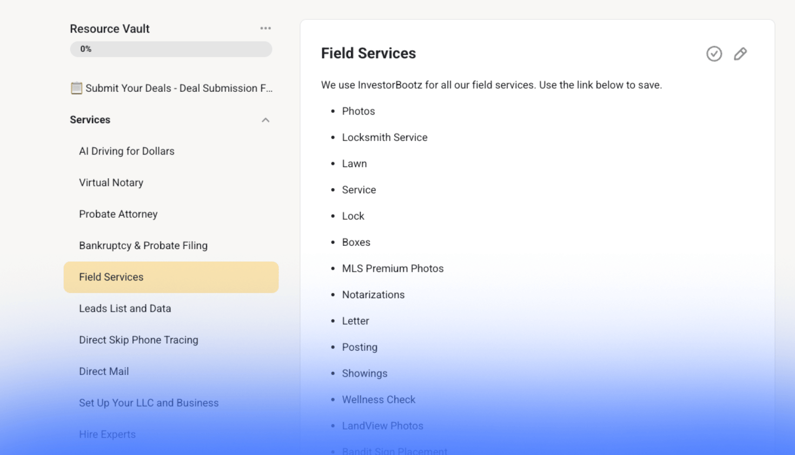
Task: Open Hire Experts in the sidebar
Action: point(107,434)
